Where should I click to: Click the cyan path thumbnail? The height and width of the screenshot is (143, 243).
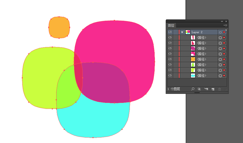click(x=193, y=76)
